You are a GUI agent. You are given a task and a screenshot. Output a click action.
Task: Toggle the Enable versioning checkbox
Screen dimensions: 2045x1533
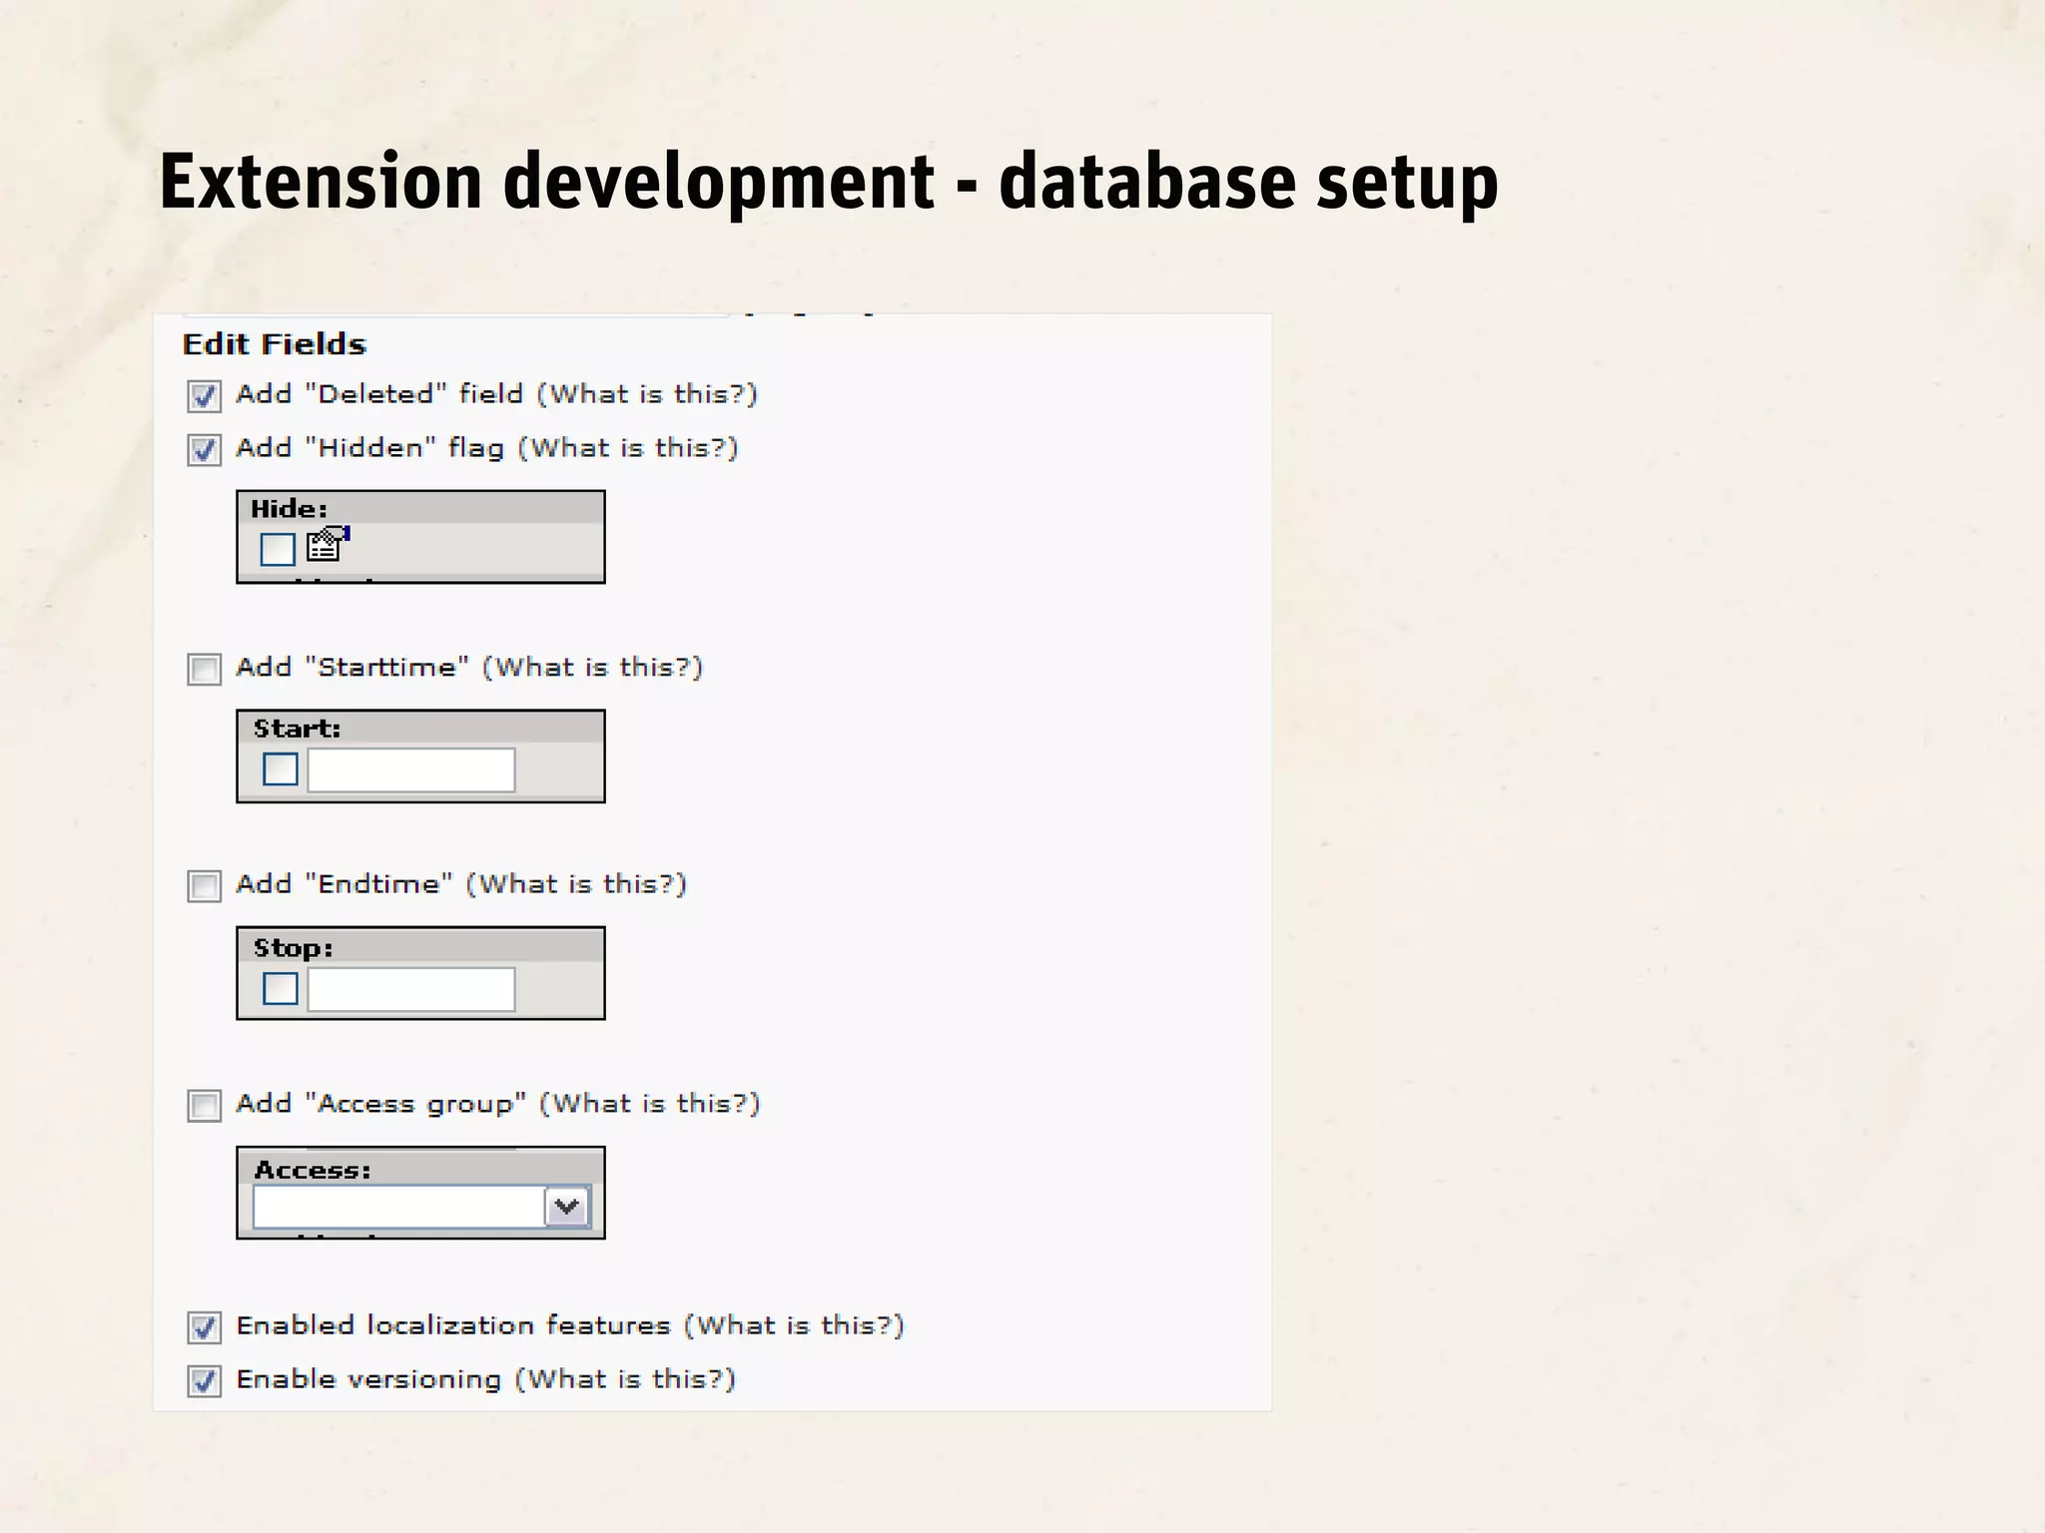click(x=205, y=1381)
